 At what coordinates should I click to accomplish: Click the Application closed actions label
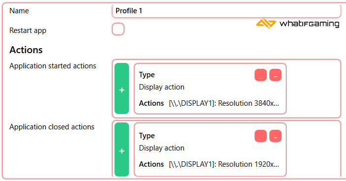[52, 127]
